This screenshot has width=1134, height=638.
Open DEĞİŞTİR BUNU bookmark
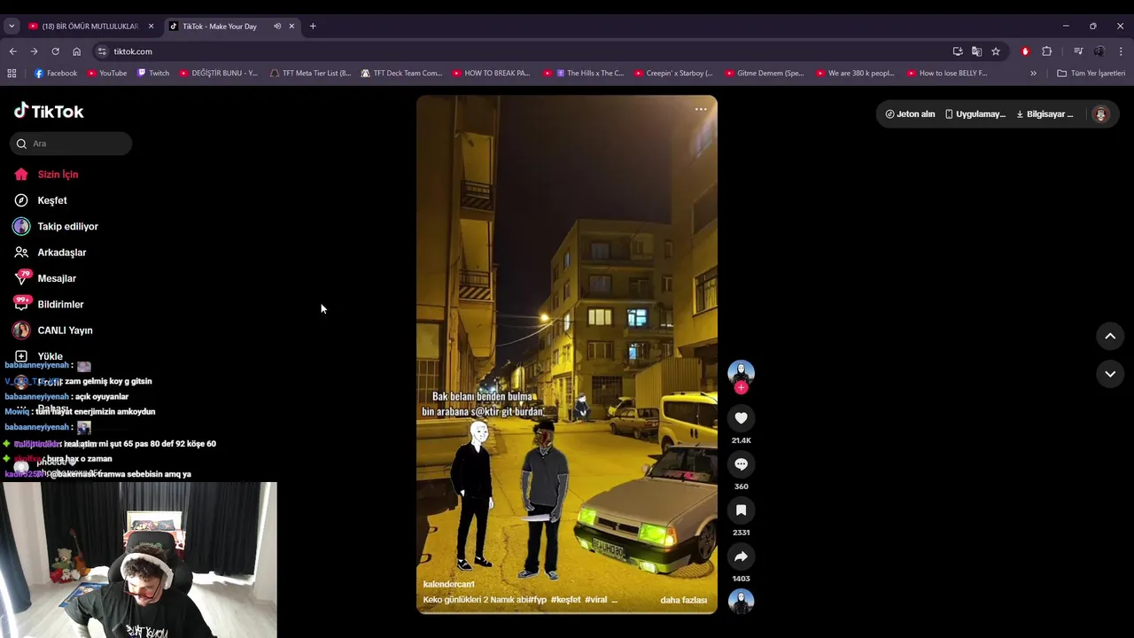[218, 74]
